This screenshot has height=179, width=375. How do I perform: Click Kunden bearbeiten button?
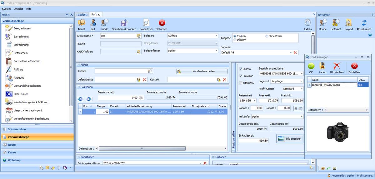click(x=202, y=71)
